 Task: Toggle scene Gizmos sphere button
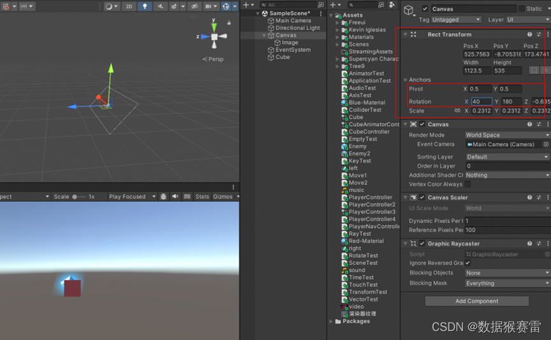coord(226,6)
